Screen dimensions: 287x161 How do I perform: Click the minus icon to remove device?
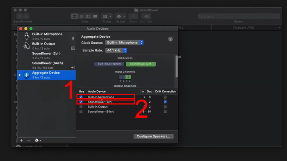[x=29, y=140]
